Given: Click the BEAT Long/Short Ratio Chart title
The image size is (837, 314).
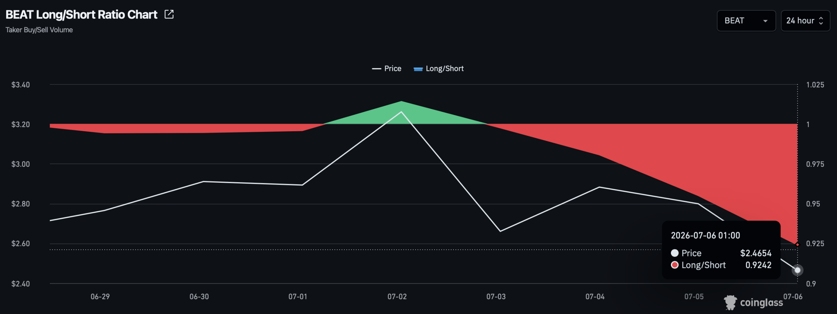Looking at the screenshot, I should point(81,15).
